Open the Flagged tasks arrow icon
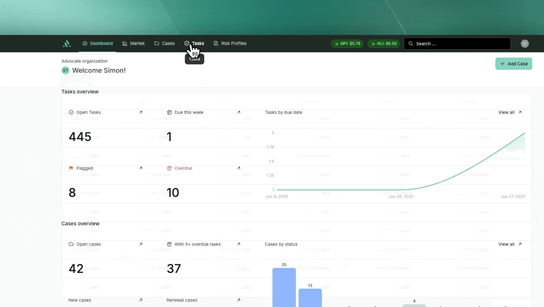The height and width of the screenshot is (307, 544). (x=141, y=168)
